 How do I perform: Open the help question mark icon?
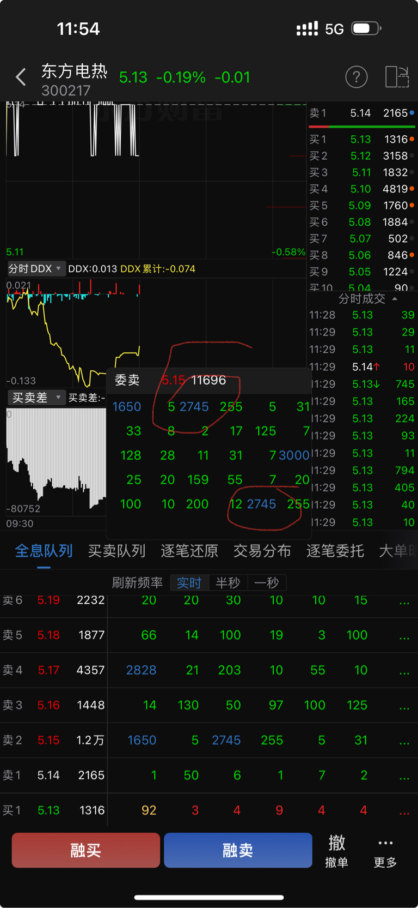point(356,77)
